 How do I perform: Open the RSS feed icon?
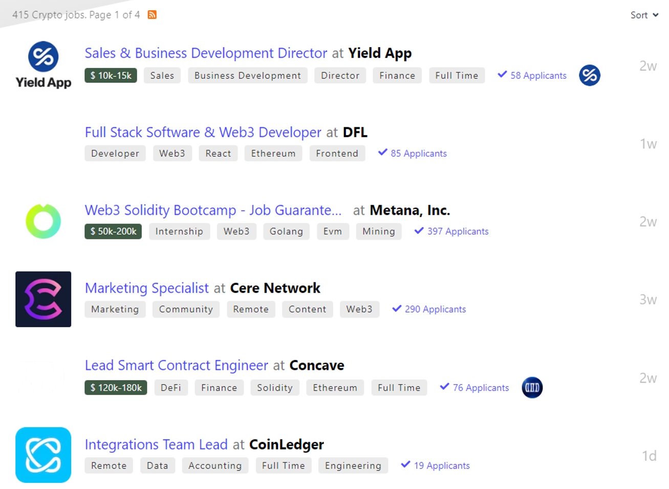(x=152, y=14)
